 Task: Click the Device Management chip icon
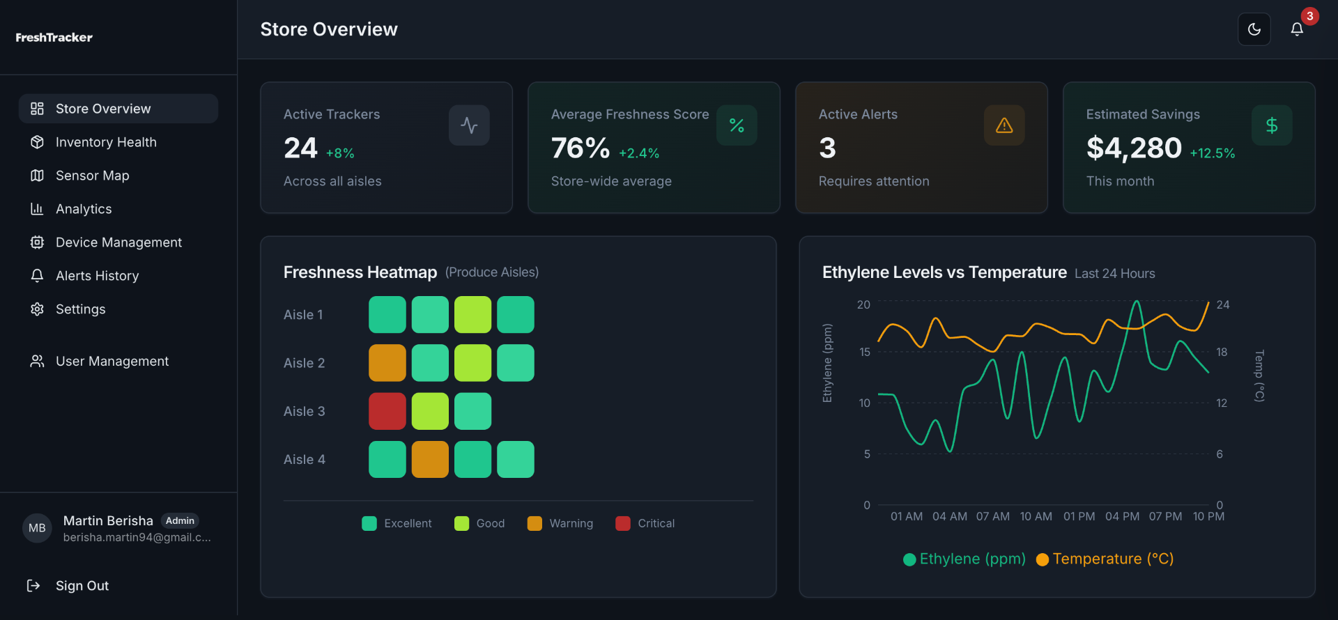tap(37, 242)
